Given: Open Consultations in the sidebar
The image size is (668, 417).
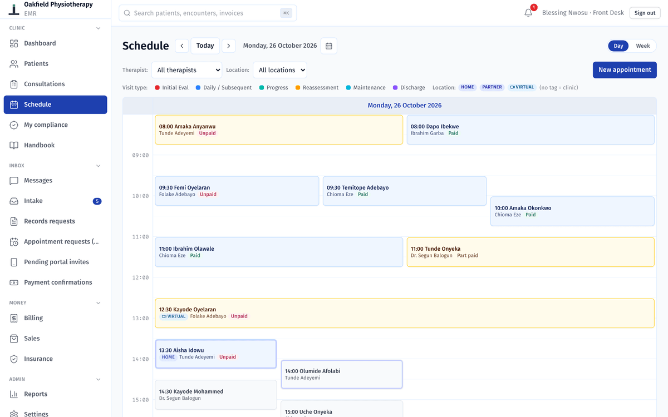Looking at the screenshot, I should (56, 84).
